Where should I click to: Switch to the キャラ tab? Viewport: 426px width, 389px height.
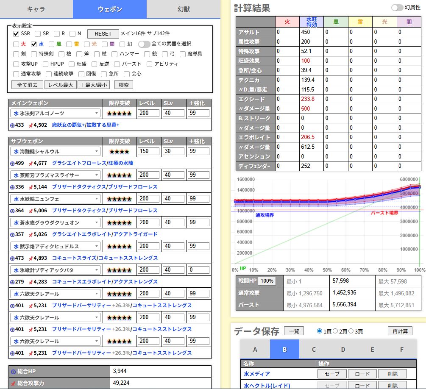[x=36, y=9]
